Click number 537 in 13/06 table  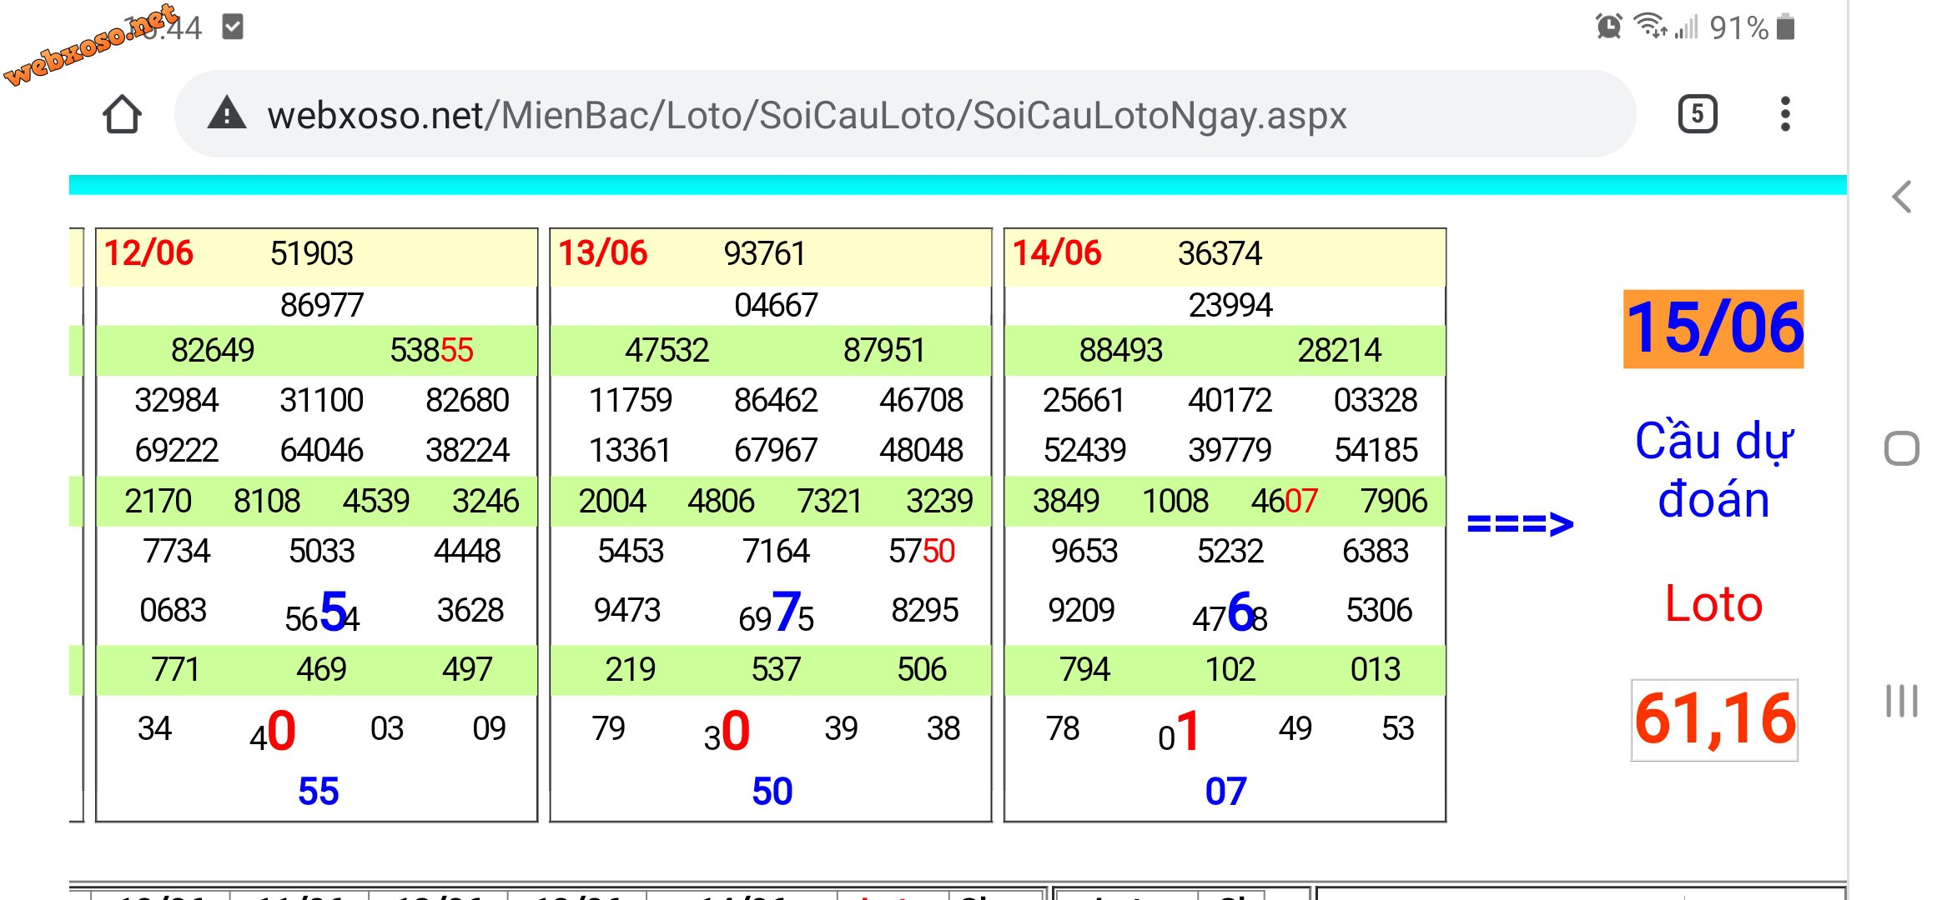coord(776,669)
